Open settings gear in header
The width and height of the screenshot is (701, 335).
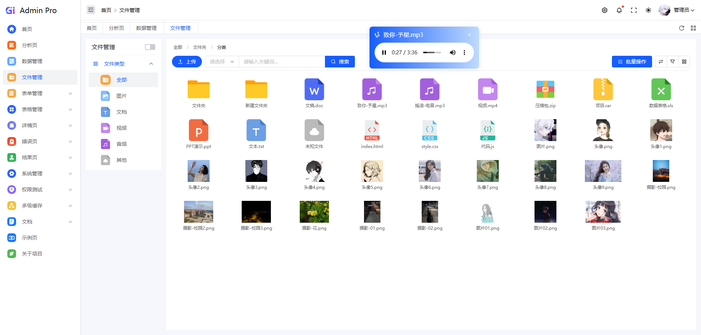click(604, 10)
